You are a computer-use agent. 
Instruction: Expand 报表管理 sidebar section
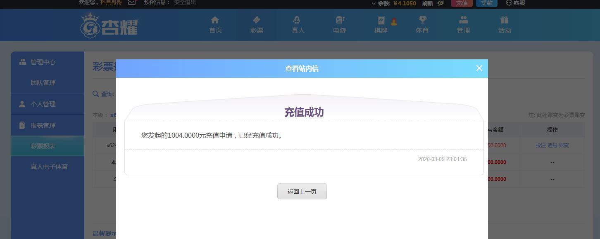click(48, 125)
